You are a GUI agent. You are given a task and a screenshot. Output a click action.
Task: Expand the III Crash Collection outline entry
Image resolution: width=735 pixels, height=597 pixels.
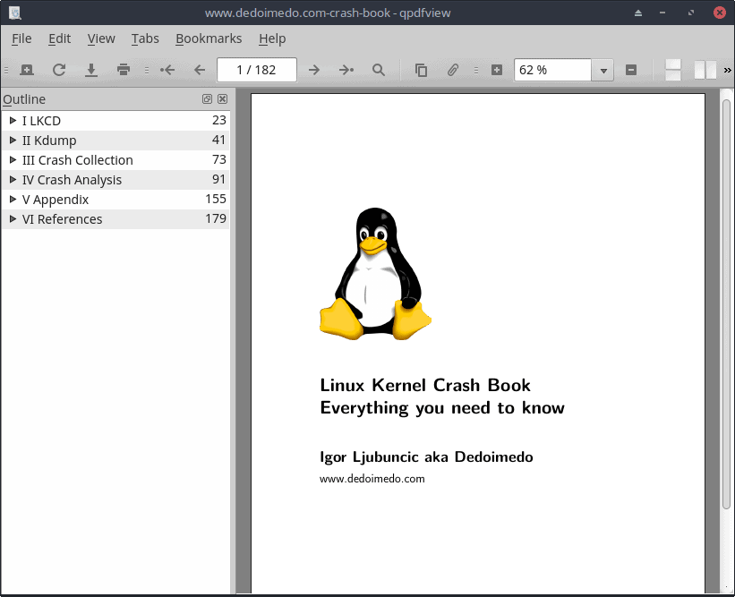tap(13, 160)
